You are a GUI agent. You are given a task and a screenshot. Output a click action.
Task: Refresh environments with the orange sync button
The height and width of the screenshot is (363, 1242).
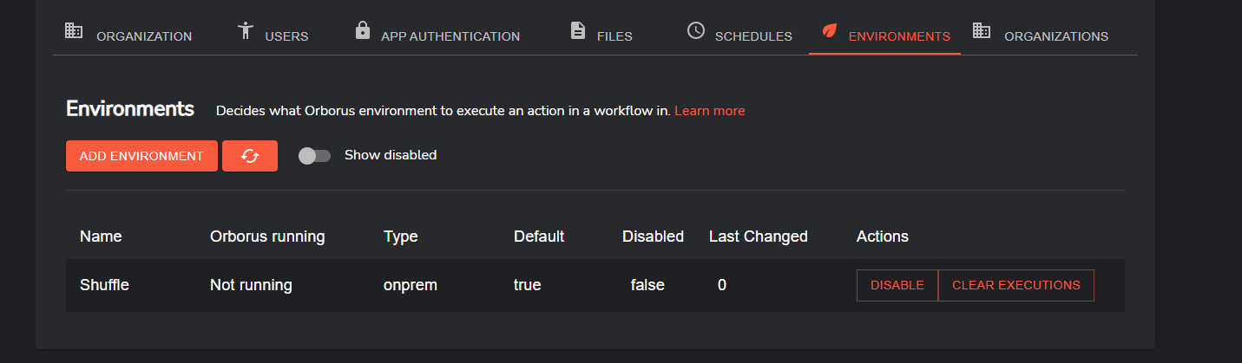click(250, 156)
